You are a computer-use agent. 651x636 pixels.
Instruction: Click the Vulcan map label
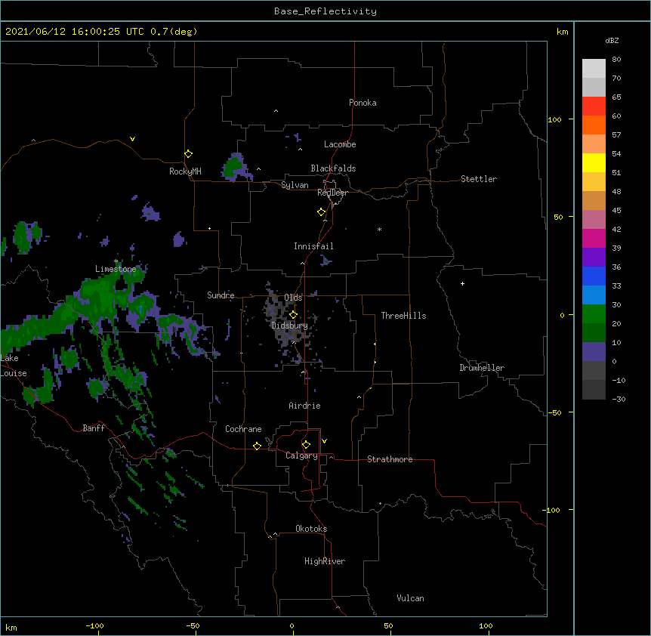pos(410,598)
